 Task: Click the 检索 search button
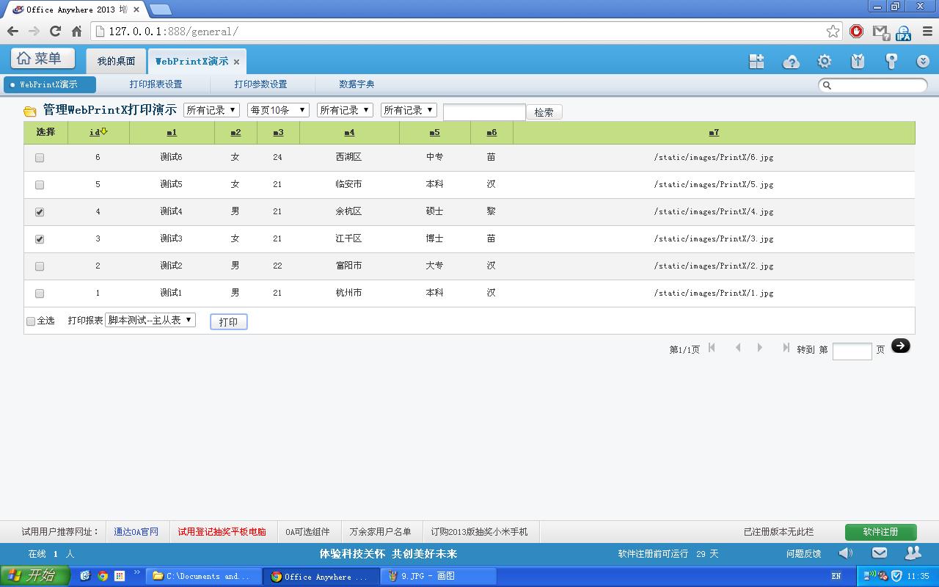pos(544,112)
